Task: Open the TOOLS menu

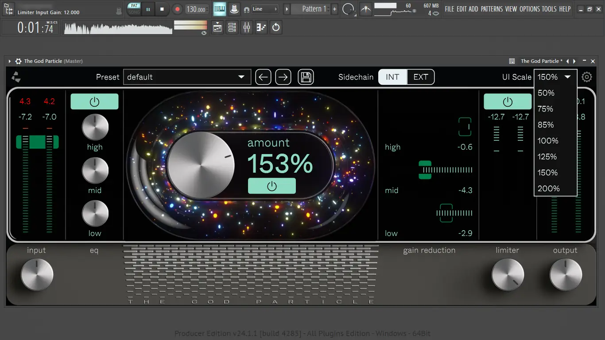Action: 549,9
